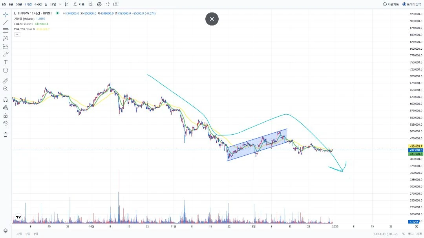This screenshot has width=424, height=238.
Task: Toggle 로그 logarithmic scale
Action: pos(411,234)
